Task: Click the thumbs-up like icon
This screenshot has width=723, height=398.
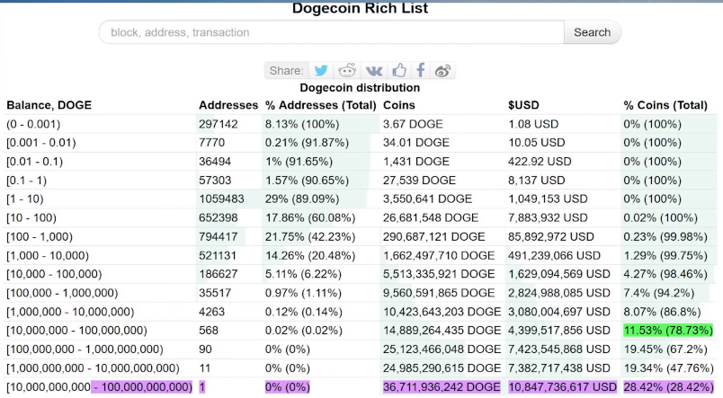Action: tap(399, 70)
